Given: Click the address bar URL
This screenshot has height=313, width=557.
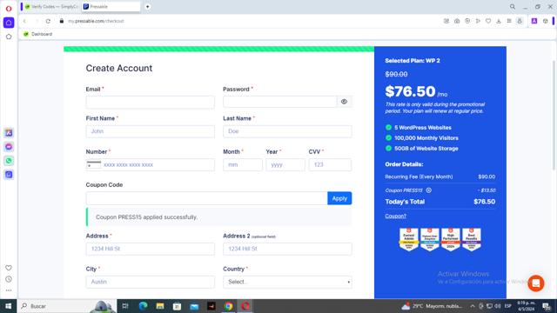Looking at the screenshot, I should [x=96, y=21].
